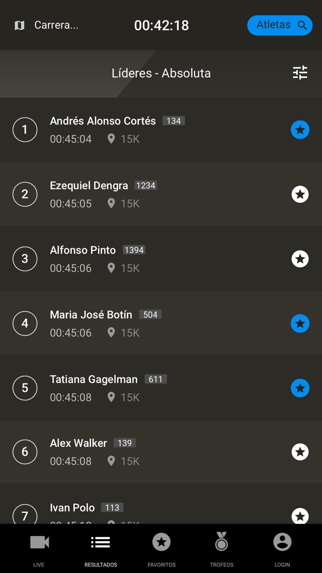
Task: Go to the Favoritos tab
Action: tap(161, 548)
